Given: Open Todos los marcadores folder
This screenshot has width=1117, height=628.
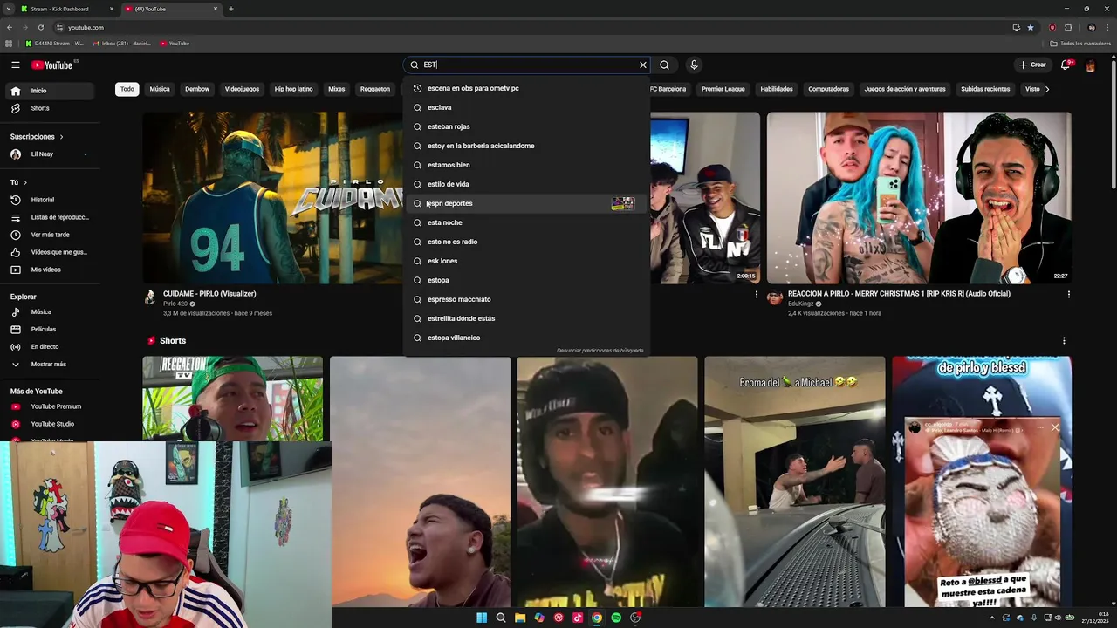Looking at the screenshot, I should pos(1080,43).
